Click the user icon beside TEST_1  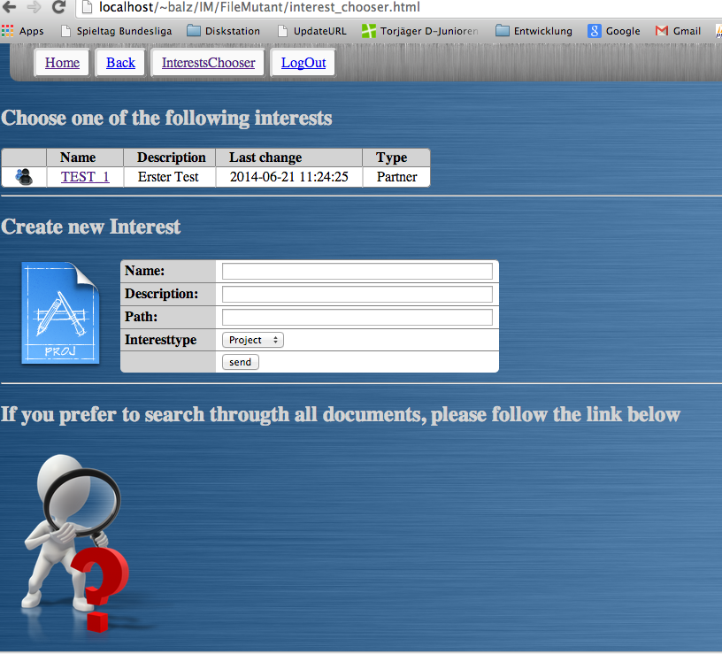[23, 176]
